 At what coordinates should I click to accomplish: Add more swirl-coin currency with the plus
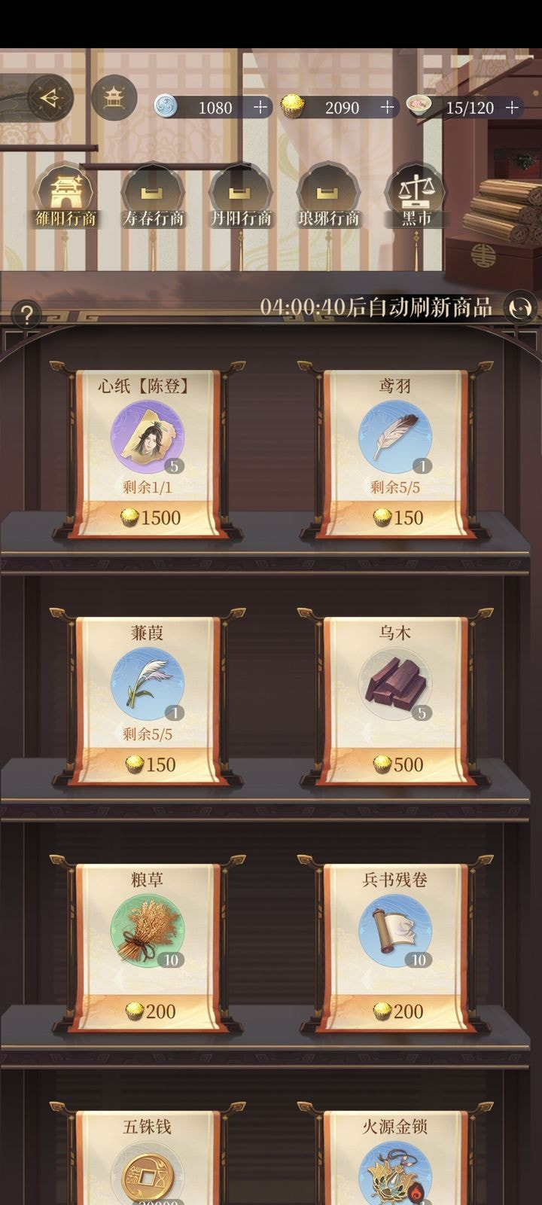[260, 108]
